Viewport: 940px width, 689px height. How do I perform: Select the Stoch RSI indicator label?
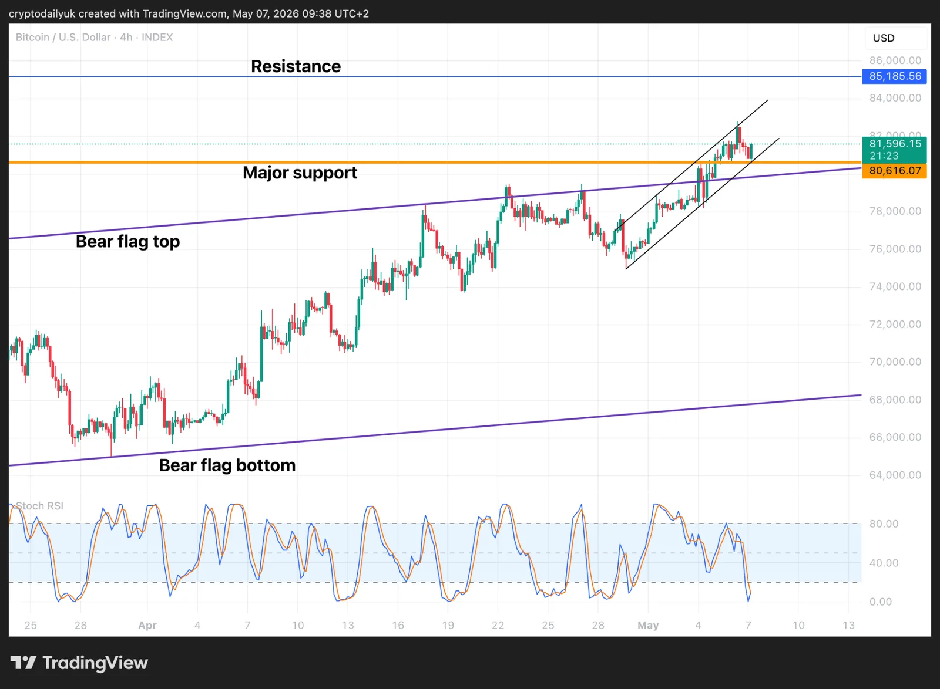pos(39,506)
